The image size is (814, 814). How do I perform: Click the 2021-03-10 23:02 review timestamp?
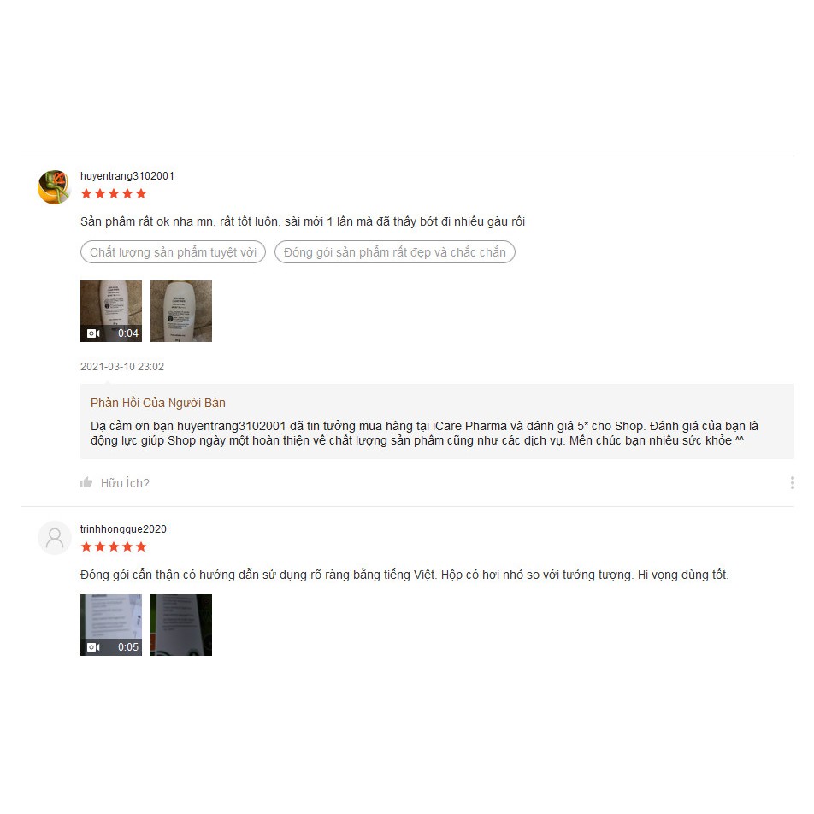point(122,367)
